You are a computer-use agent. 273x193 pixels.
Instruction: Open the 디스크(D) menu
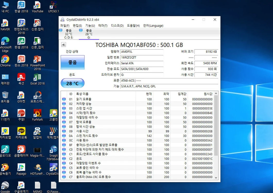(x=117, y=25)
